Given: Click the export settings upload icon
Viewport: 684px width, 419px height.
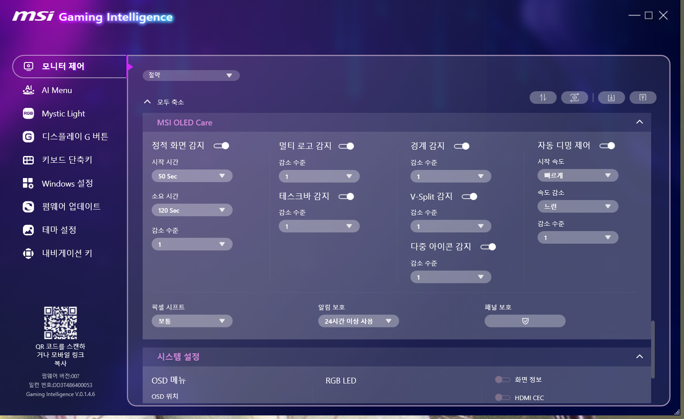Looking at the screenshot, I should click(643, 98).
